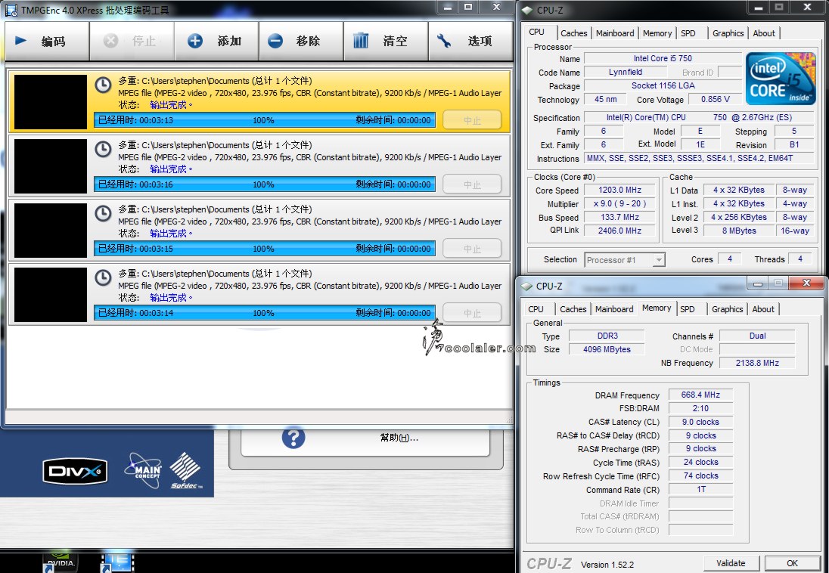Click the TMPGEnc title bar app icon
Screen dimensions: 829x573
[x=11, y=10]
